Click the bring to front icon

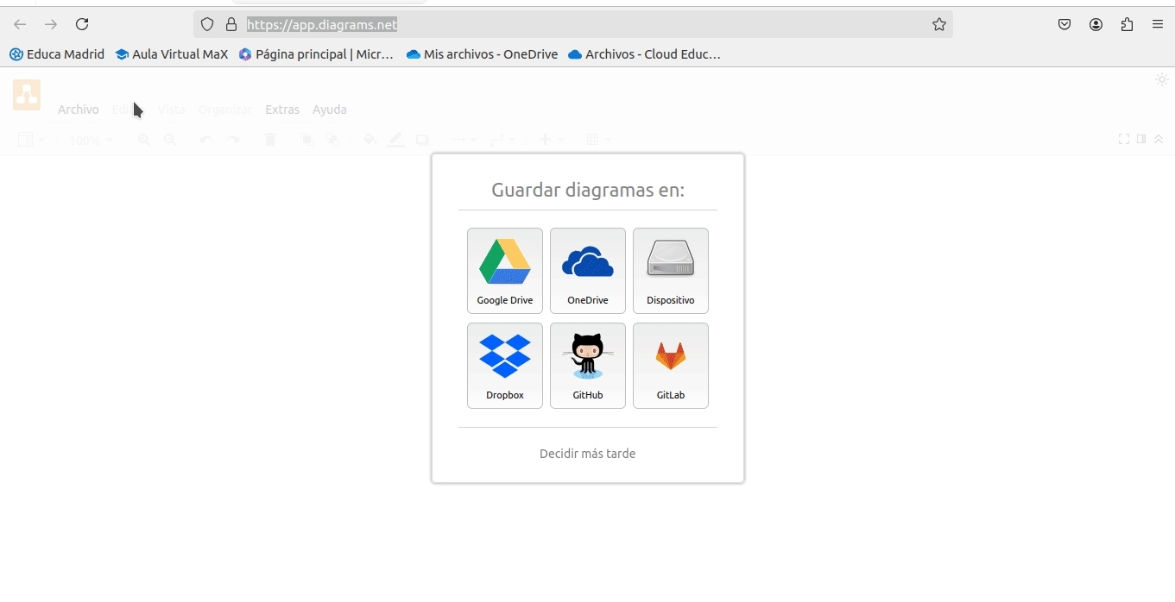point(306,140)
